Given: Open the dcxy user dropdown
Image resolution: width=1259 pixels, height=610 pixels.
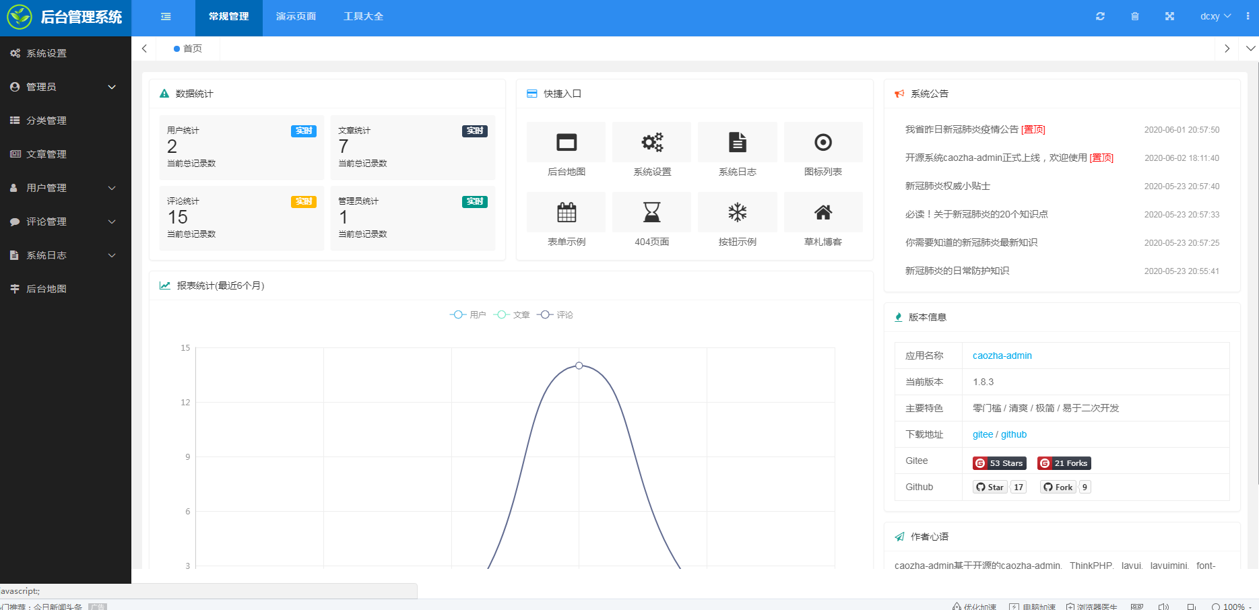Looking at the screenshot, I should coord(1215,16).
